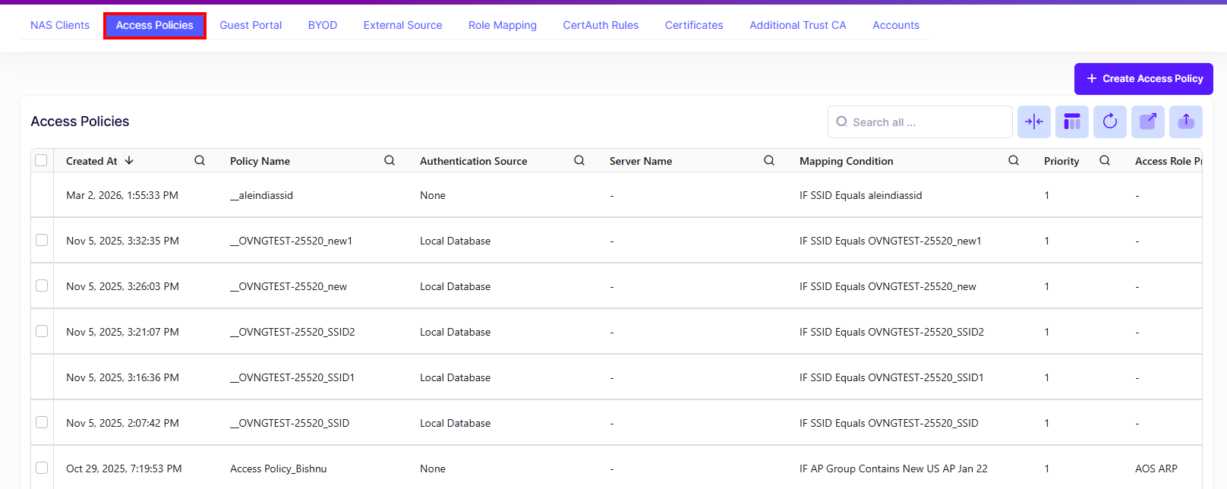
Task: Check the Access Policy_Bishnu row
Action: [42, 468]
